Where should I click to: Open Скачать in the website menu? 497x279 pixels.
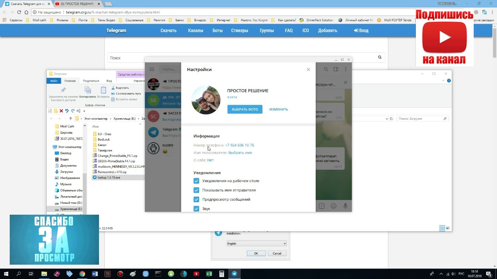[x=169, y=31]
